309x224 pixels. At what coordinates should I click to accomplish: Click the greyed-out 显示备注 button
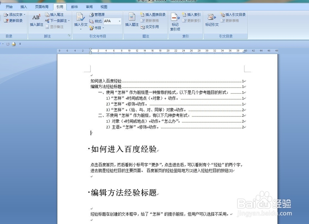point(54,27)
